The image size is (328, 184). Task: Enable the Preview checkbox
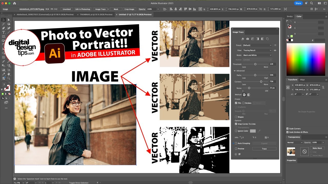click(236, 149)
